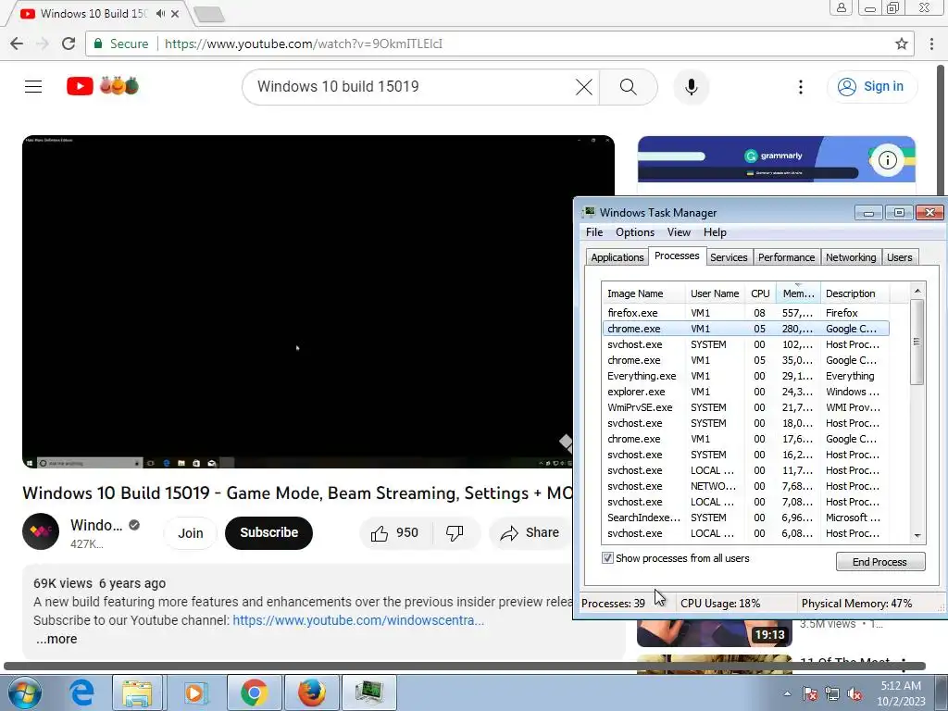Viewport: 948px width, 711px height.
Task: Open Windows Start orb
Action: [x=24, y=692]
